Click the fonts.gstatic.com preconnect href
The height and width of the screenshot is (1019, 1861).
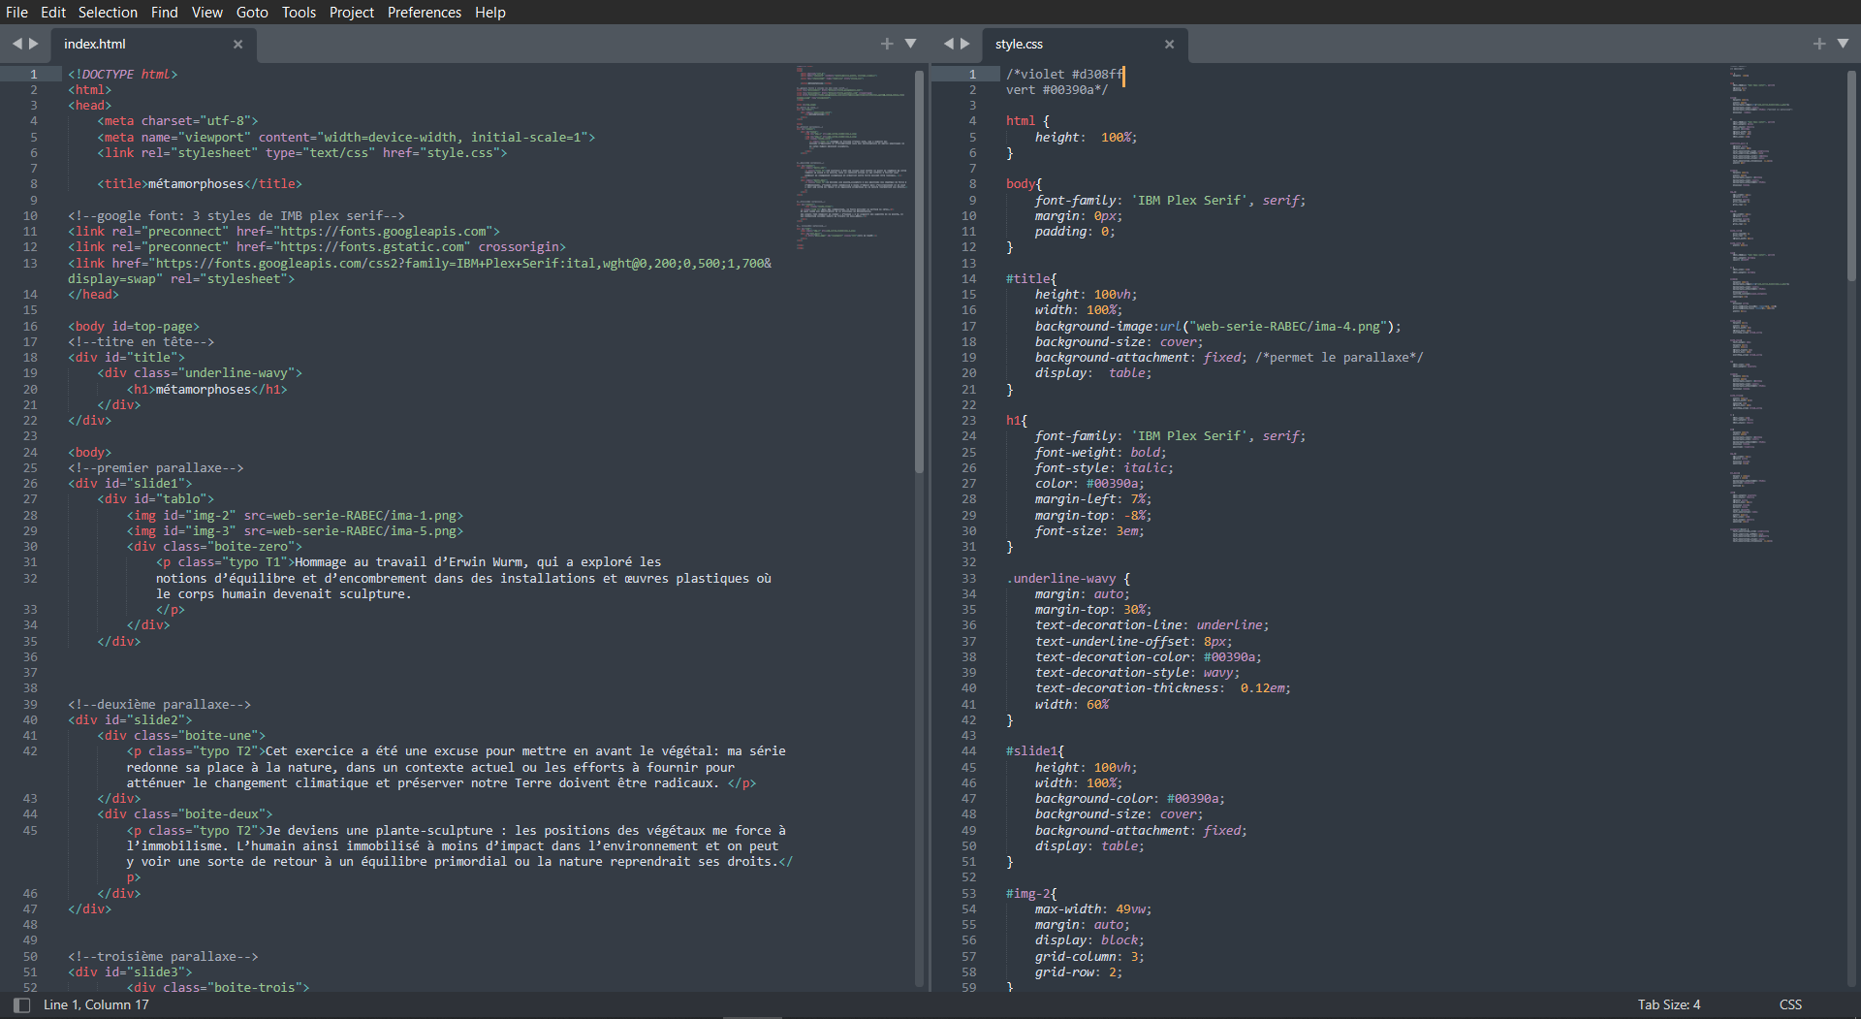pyautogui.click(x=353, y=246)
